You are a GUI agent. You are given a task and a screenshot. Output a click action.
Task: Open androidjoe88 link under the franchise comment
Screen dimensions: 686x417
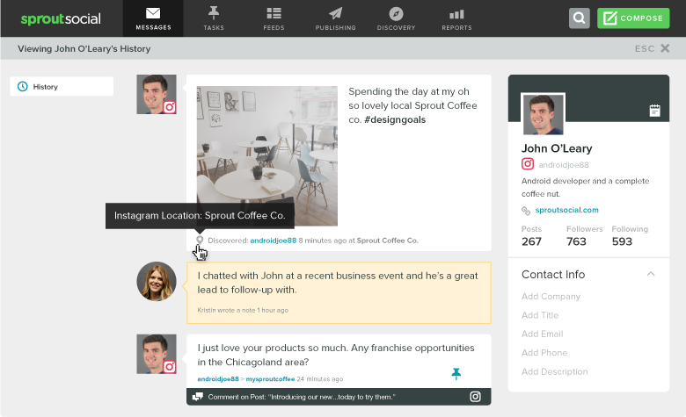pos(218,379)
